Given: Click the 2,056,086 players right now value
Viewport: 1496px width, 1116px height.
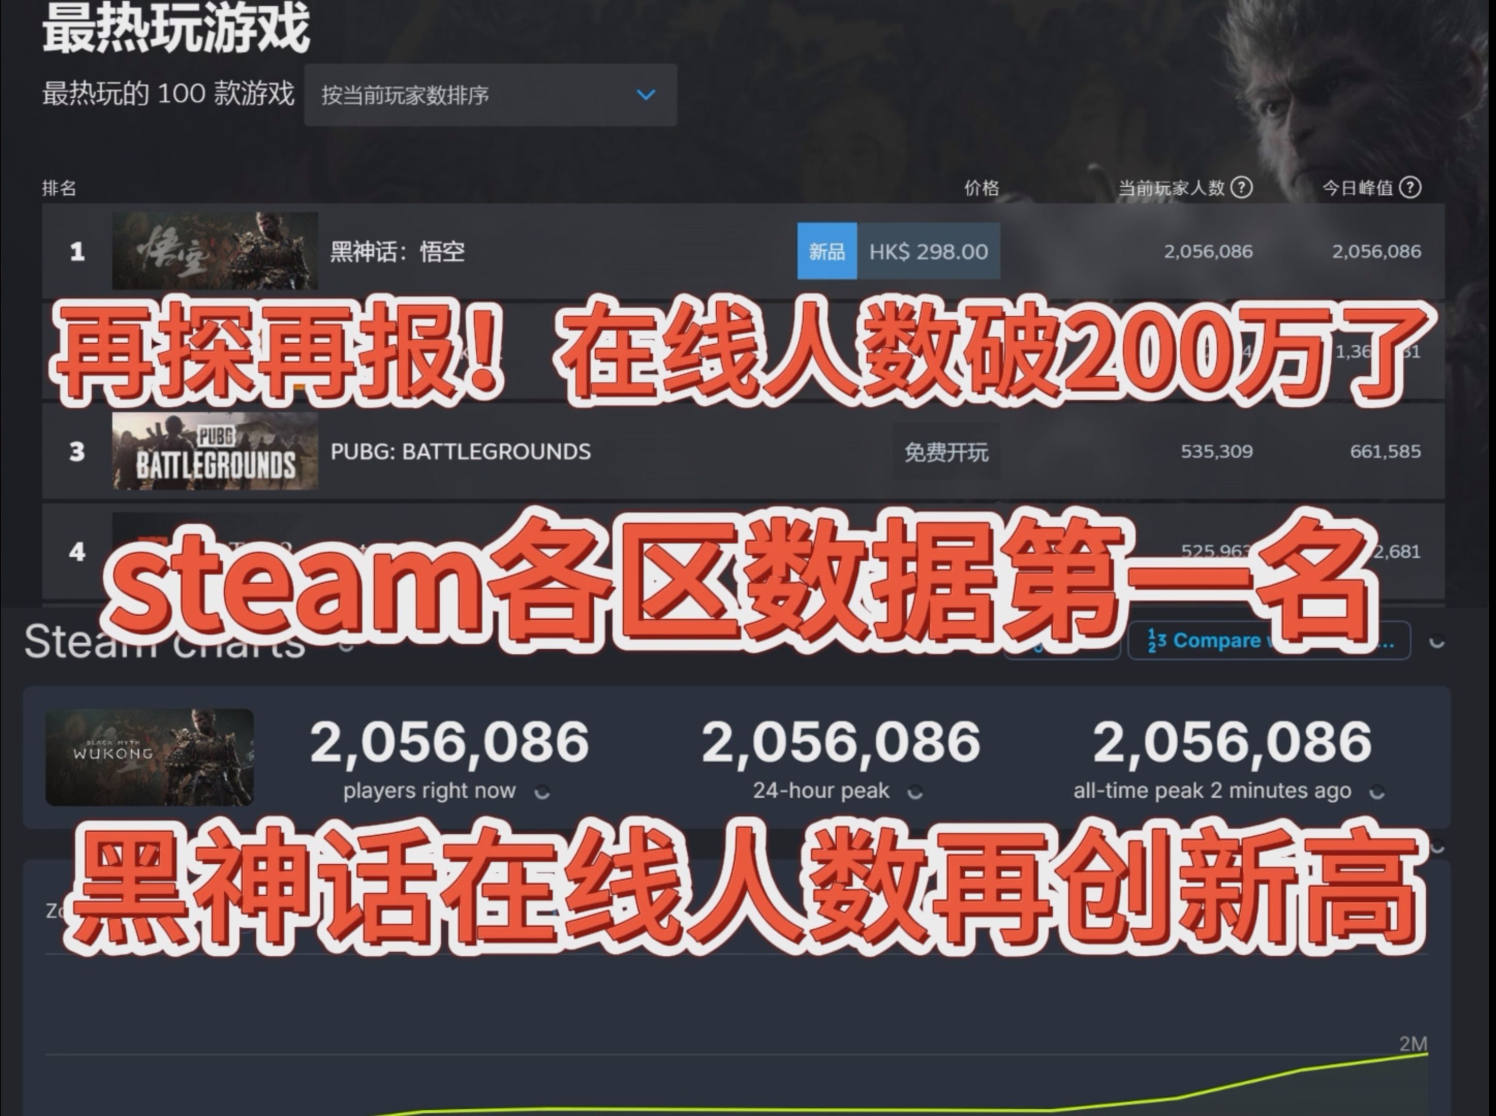Looking at the screenshot, I should [x=450, y=742].
